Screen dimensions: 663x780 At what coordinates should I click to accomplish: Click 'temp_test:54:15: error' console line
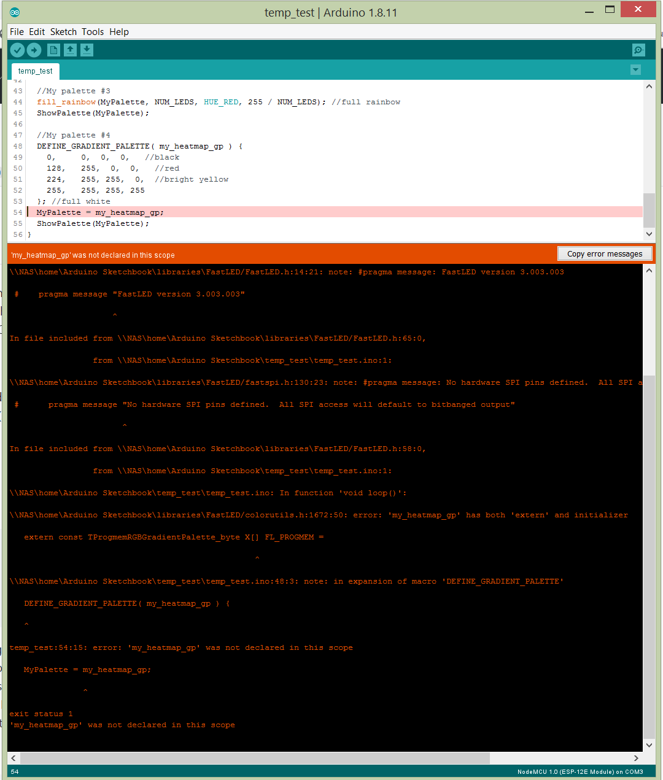click(x=181, y=647)
